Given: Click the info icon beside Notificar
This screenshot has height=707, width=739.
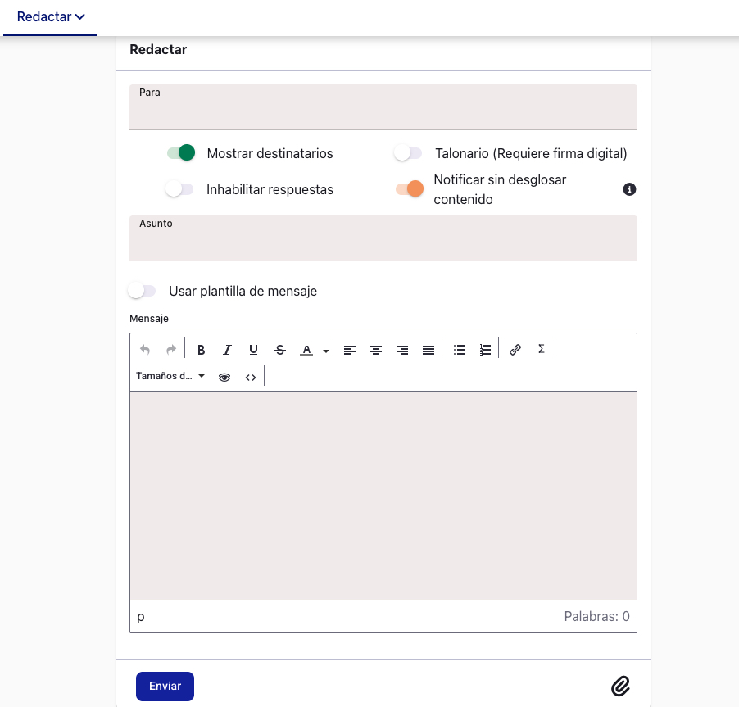Looking at the screenshot, I should click(629, 189).
